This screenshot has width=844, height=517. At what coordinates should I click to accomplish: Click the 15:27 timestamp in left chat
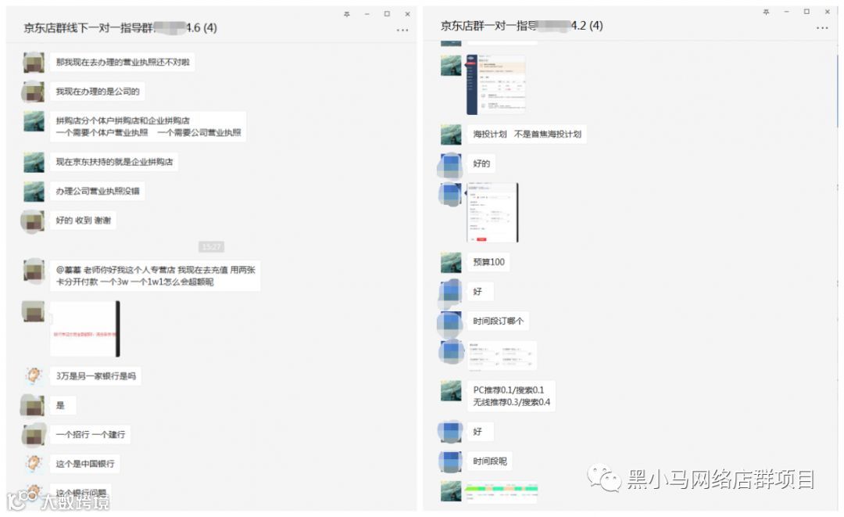pyautogui.click(x=211, y=246)
